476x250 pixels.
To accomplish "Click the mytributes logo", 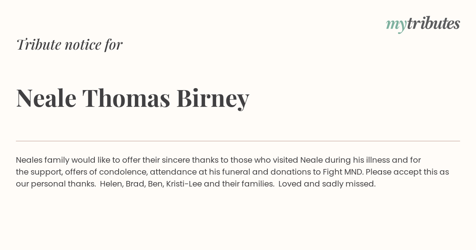I will click(x=423, y=24).
